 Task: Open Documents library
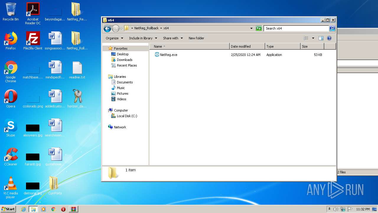(x=125, y=82)
